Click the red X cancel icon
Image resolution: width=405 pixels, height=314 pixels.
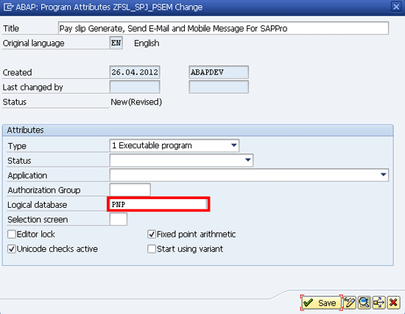pos(393,303)
